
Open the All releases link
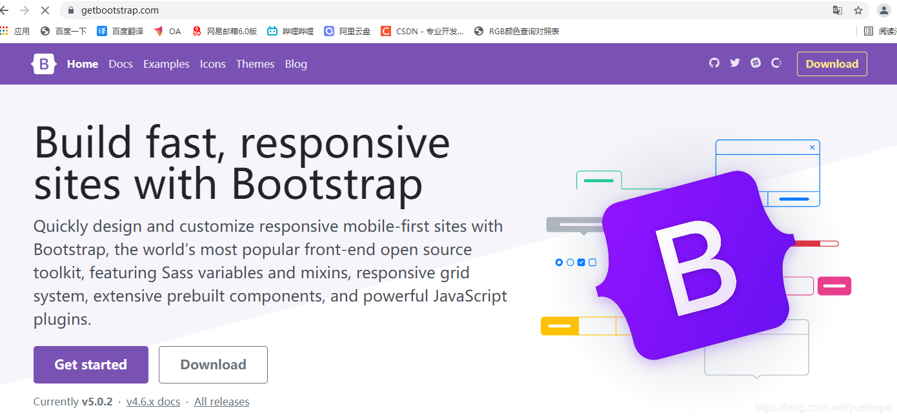(222, 402)
